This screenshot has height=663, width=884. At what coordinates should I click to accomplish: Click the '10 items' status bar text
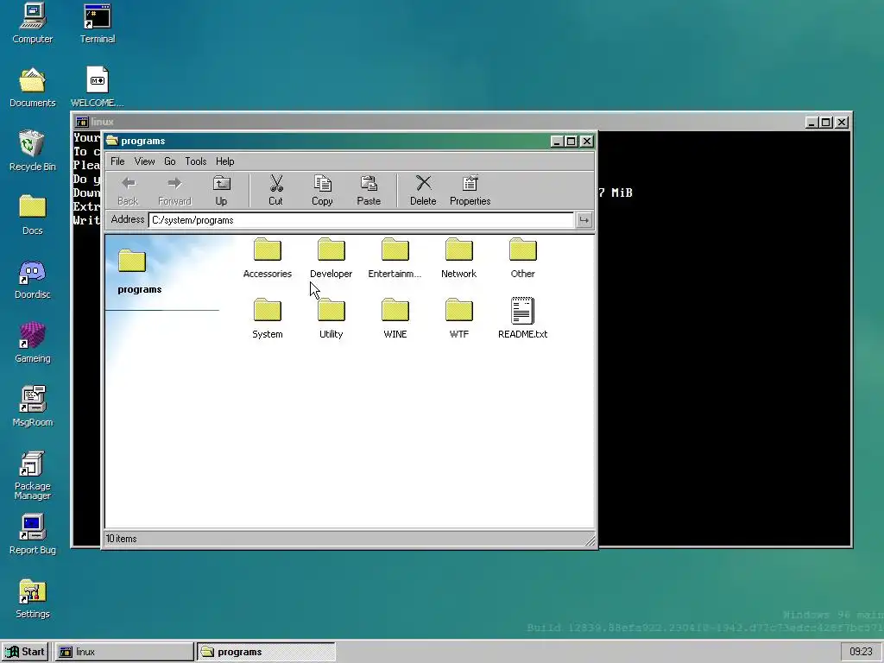[121, 539]
